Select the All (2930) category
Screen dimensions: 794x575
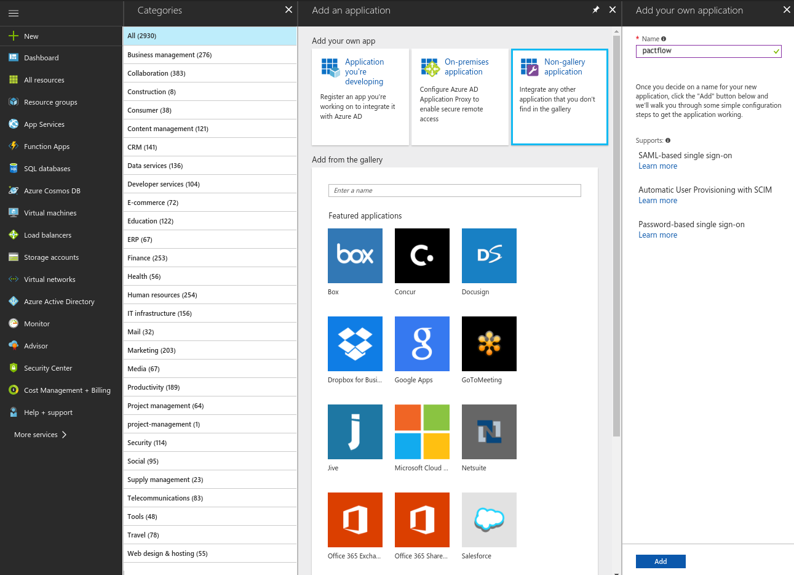pyautogui.click(x=210, y=36)
